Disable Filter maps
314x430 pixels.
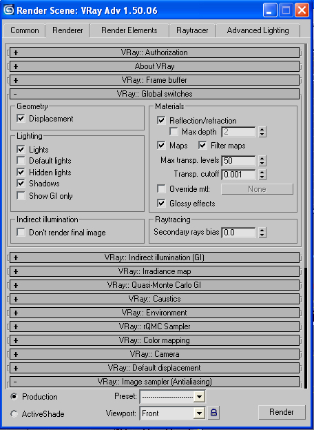(202, 146)
